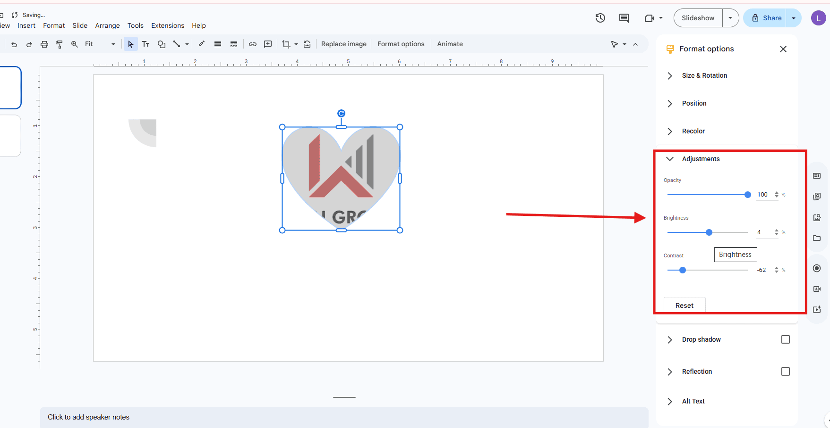Click the camera meet icon
The image size is (830, 428).
pyautogui.click(x=650, y=18)
